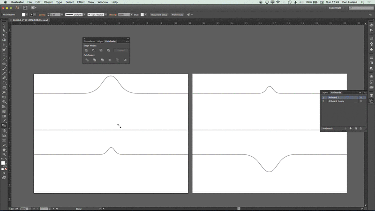Move artboard down with arrow icon
Image resolution: width=375 pixels, height=211 pixels.
point(351,128)
